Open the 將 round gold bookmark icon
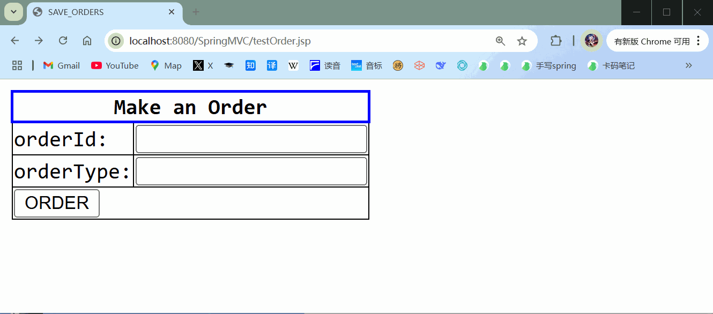Screen dimensions: 713x314 [398, 65]
